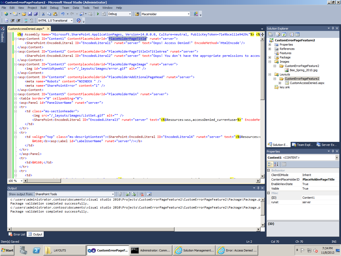Click the Start button on taskbar

pyautogui.click(x=7, y=250)
